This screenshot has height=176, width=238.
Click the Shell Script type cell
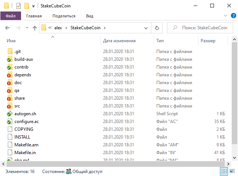[167, 114]
